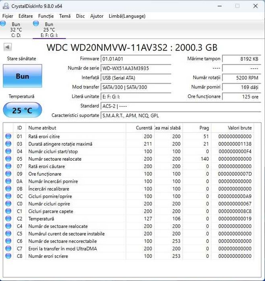Click the Mod transfer field SATA/300
Screen dimensions: 265x281
(x=136, y=87)
